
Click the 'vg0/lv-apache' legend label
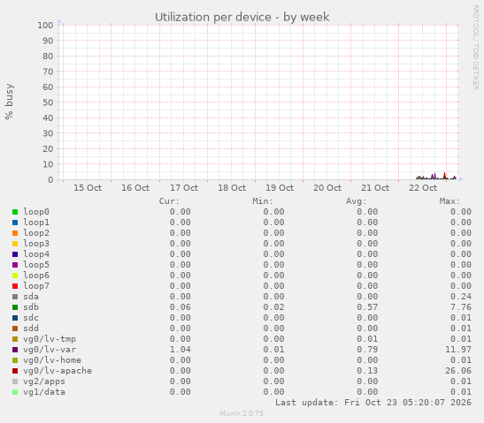point(58,371)
